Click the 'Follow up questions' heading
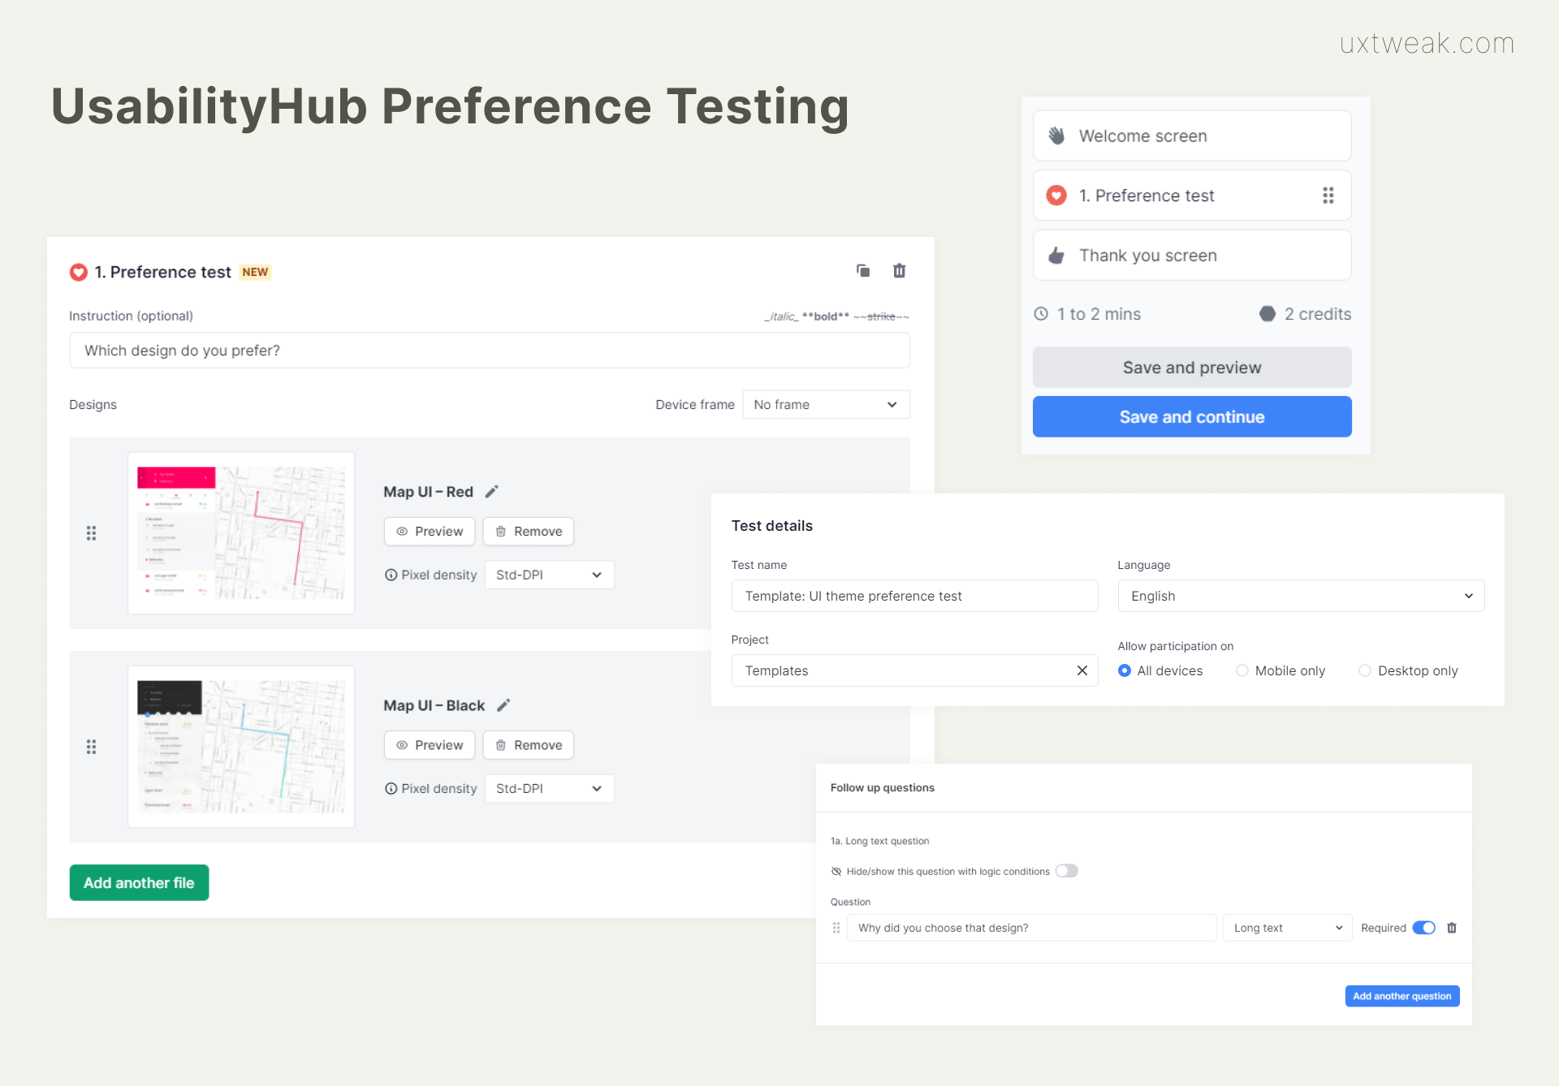1559x1086 pixels. click(x=883, y=787)
